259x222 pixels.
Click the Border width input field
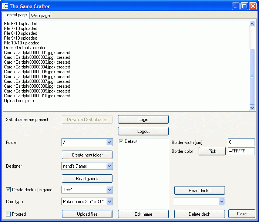241,142
